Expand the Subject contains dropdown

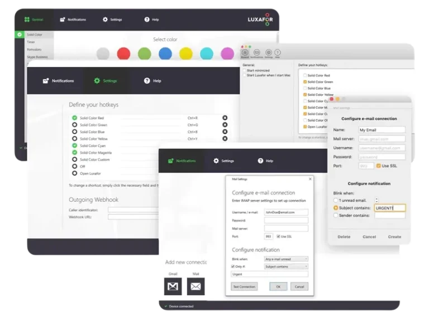[x=286, y=266]
